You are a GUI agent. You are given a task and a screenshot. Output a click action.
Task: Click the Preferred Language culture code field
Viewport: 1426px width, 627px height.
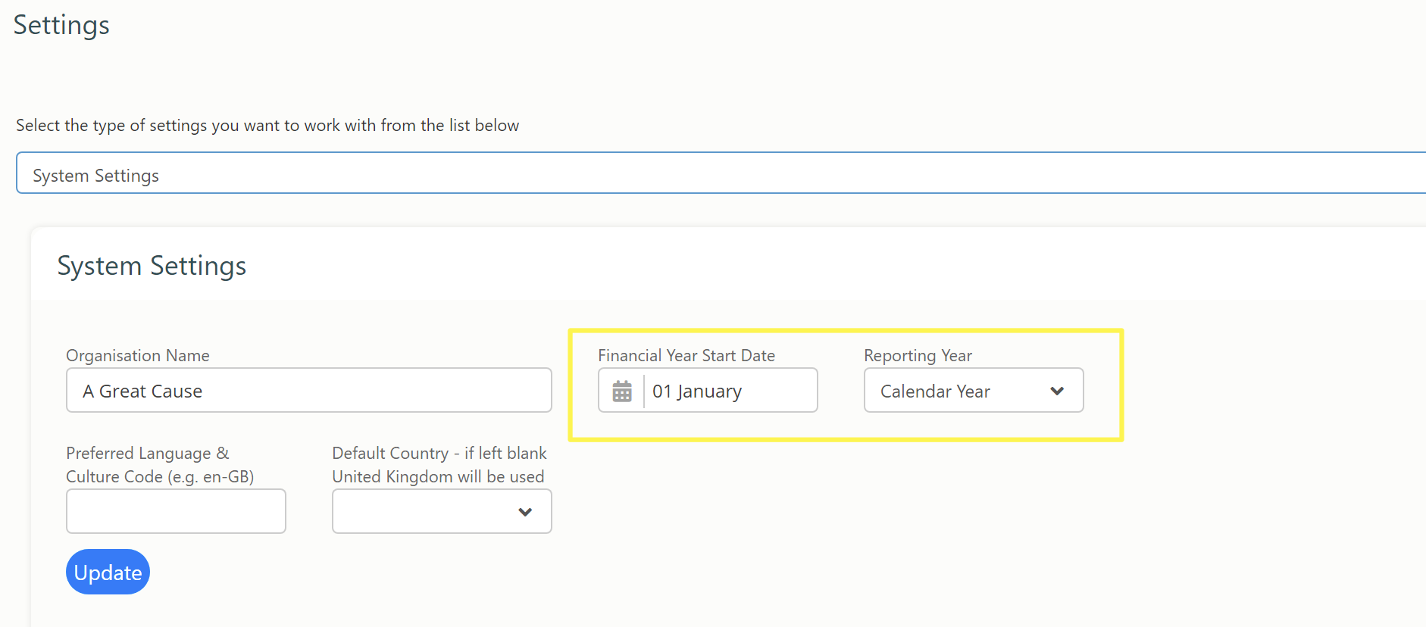click(176, 511)
